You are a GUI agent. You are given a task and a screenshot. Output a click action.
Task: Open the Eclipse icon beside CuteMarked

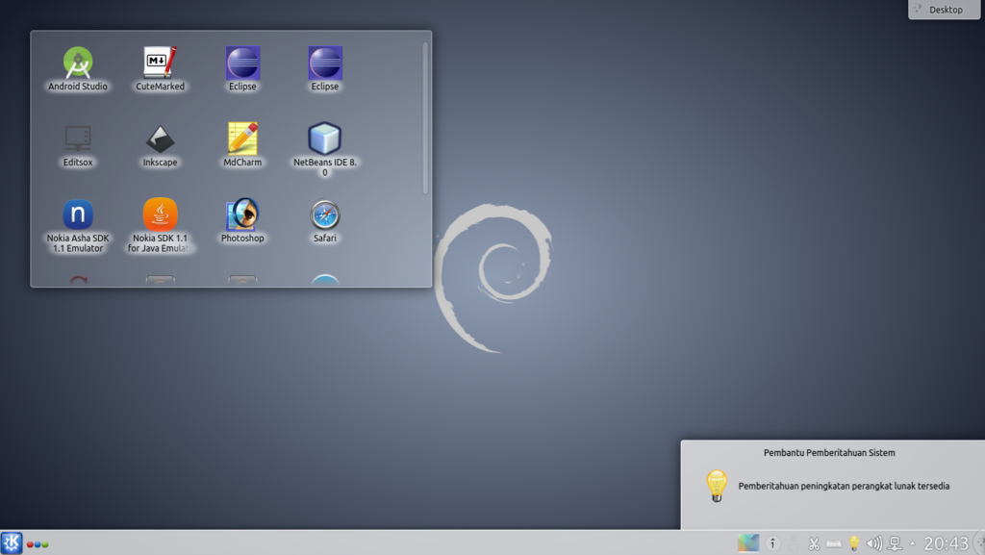[x=242, y=63]
